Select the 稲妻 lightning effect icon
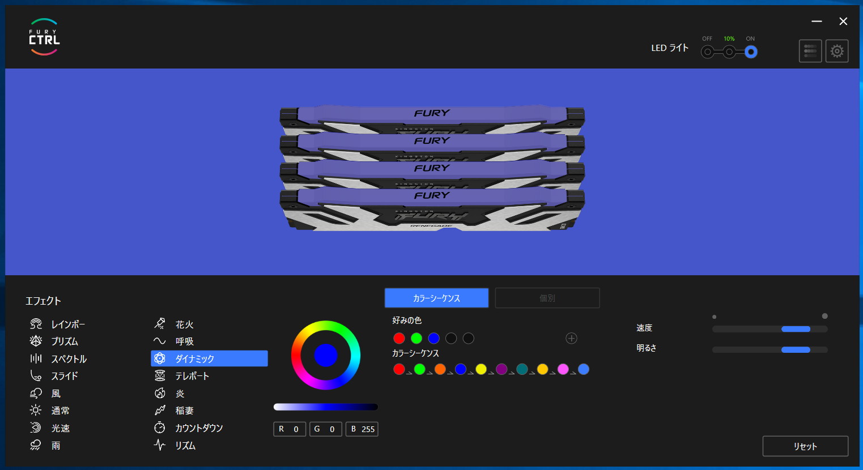This screenshot has width=863, height=470. 160,410
